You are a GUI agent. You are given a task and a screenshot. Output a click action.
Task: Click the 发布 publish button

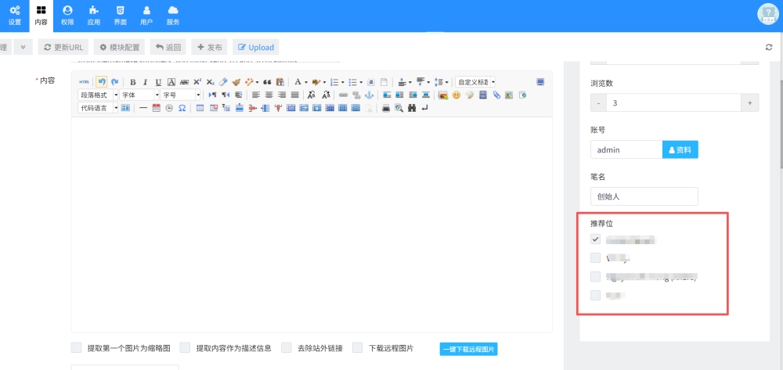coord(210,48)
